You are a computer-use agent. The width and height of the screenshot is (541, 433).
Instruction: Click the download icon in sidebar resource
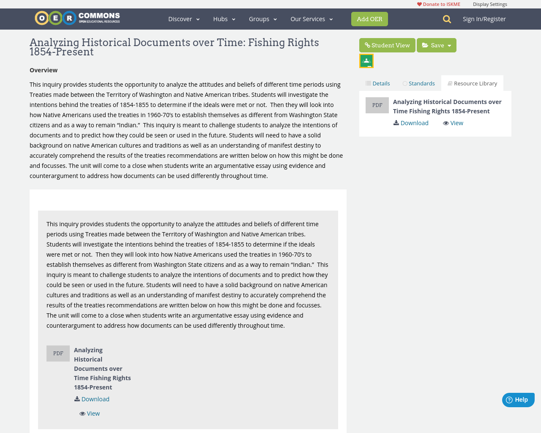(x=396, y=123)
